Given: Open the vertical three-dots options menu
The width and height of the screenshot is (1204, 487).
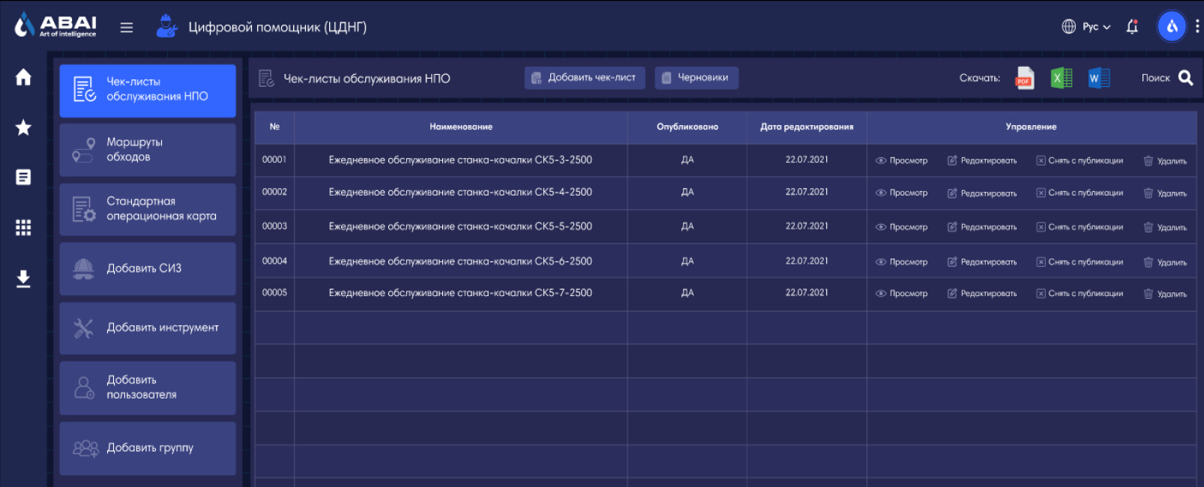Looking at the screenshot, I should pos(1197,27).
